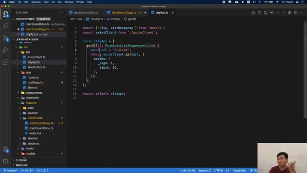Open the Selection menu

36,2
